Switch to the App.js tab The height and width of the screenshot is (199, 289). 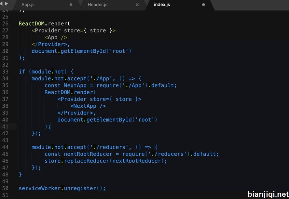tap(28, 5)
